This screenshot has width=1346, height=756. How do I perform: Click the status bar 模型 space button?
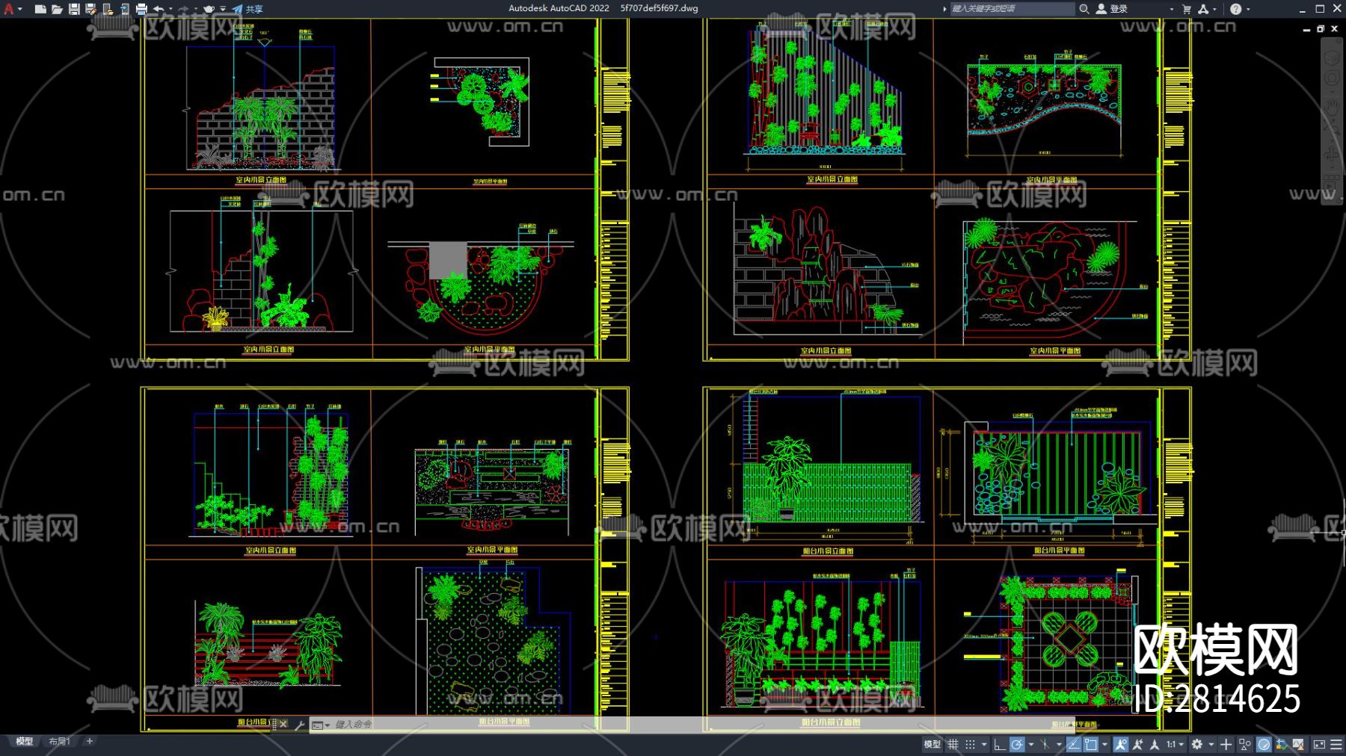(932, 745)
